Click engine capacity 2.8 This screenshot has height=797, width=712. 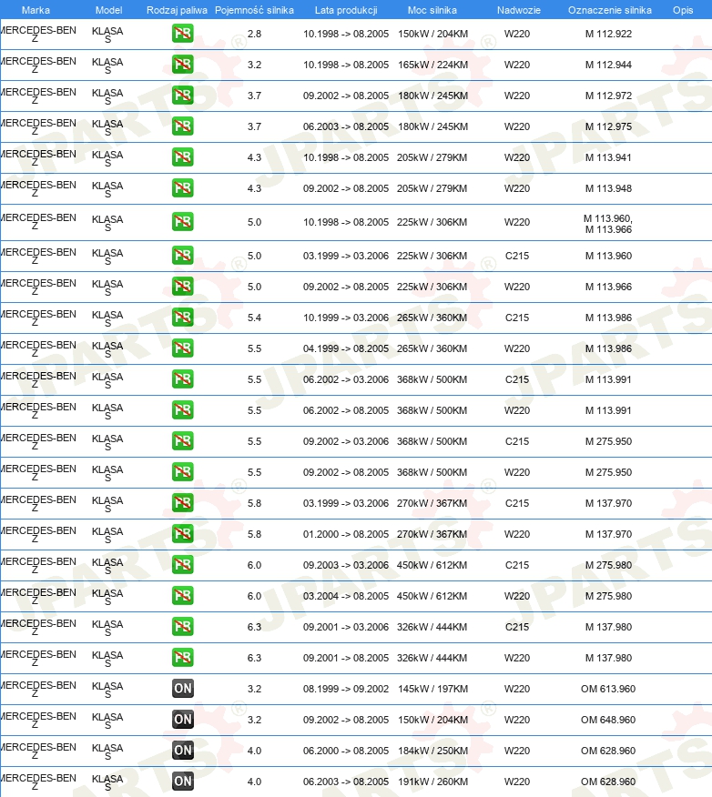coord(254,34)
